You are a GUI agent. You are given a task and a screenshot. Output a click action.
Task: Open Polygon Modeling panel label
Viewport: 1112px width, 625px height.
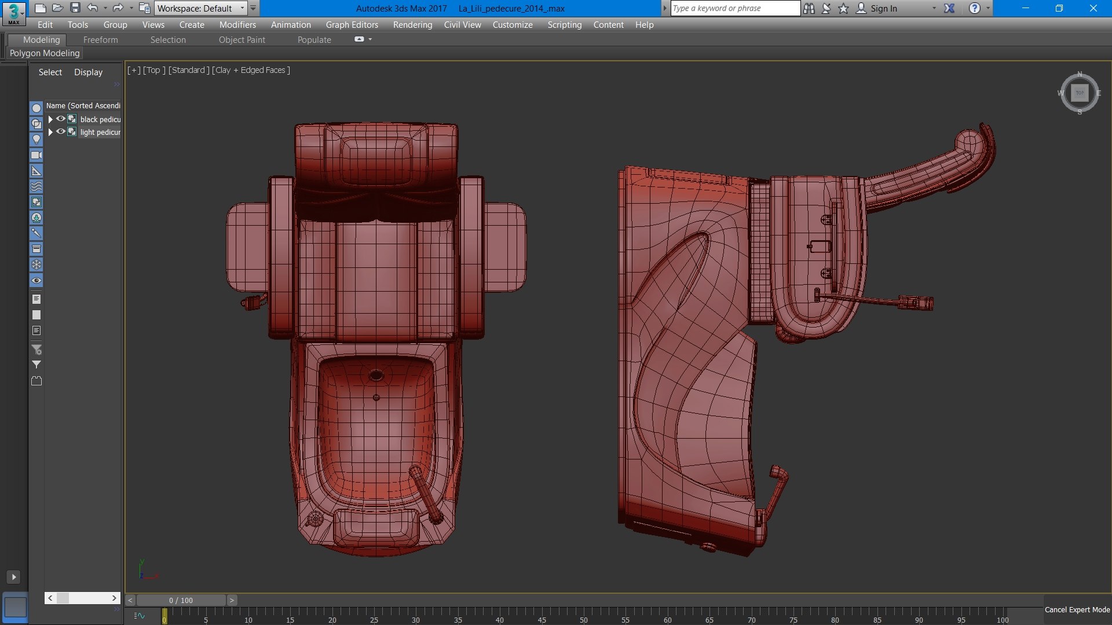pos(45,53)
